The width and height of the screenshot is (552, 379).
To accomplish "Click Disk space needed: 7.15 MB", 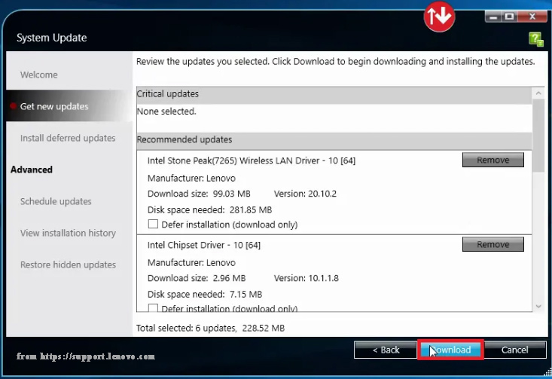I will coord(205,295).
